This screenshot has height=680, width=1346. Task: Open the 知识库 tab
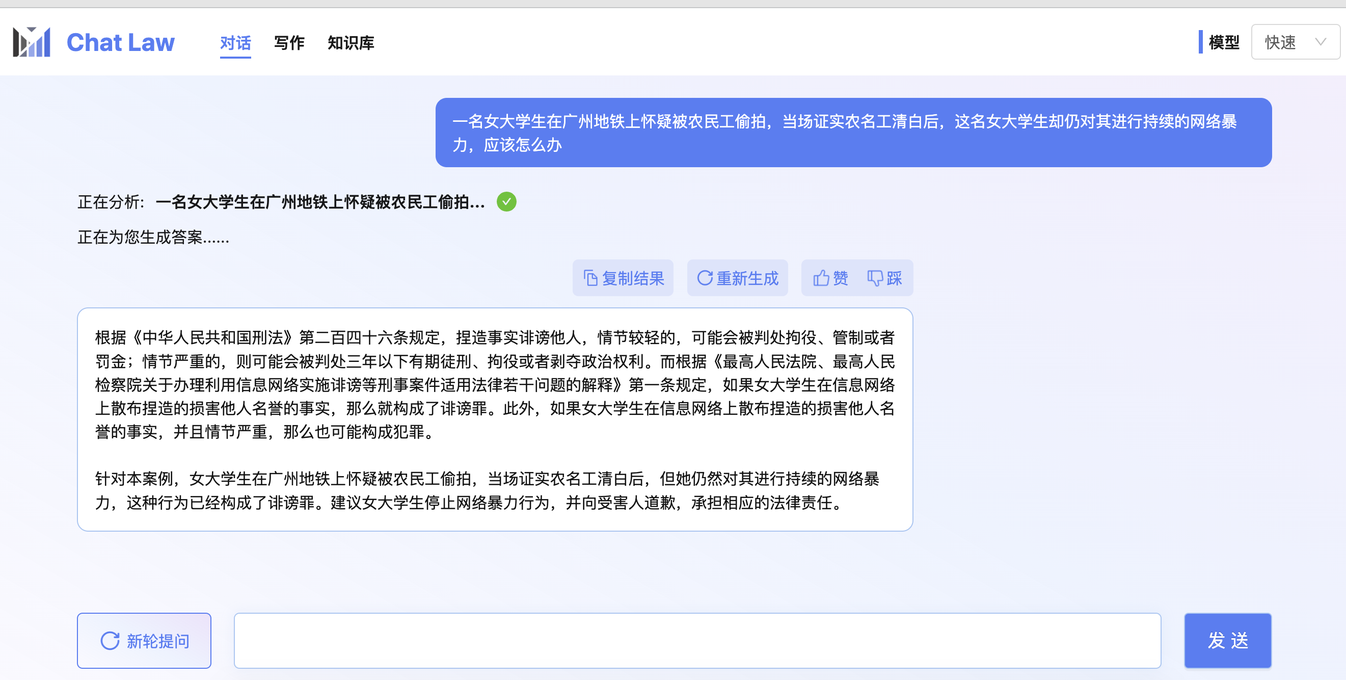(351, 43)
